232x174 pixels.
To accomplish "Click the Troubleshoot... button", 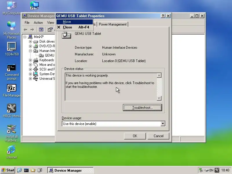I will pos(142,108).
